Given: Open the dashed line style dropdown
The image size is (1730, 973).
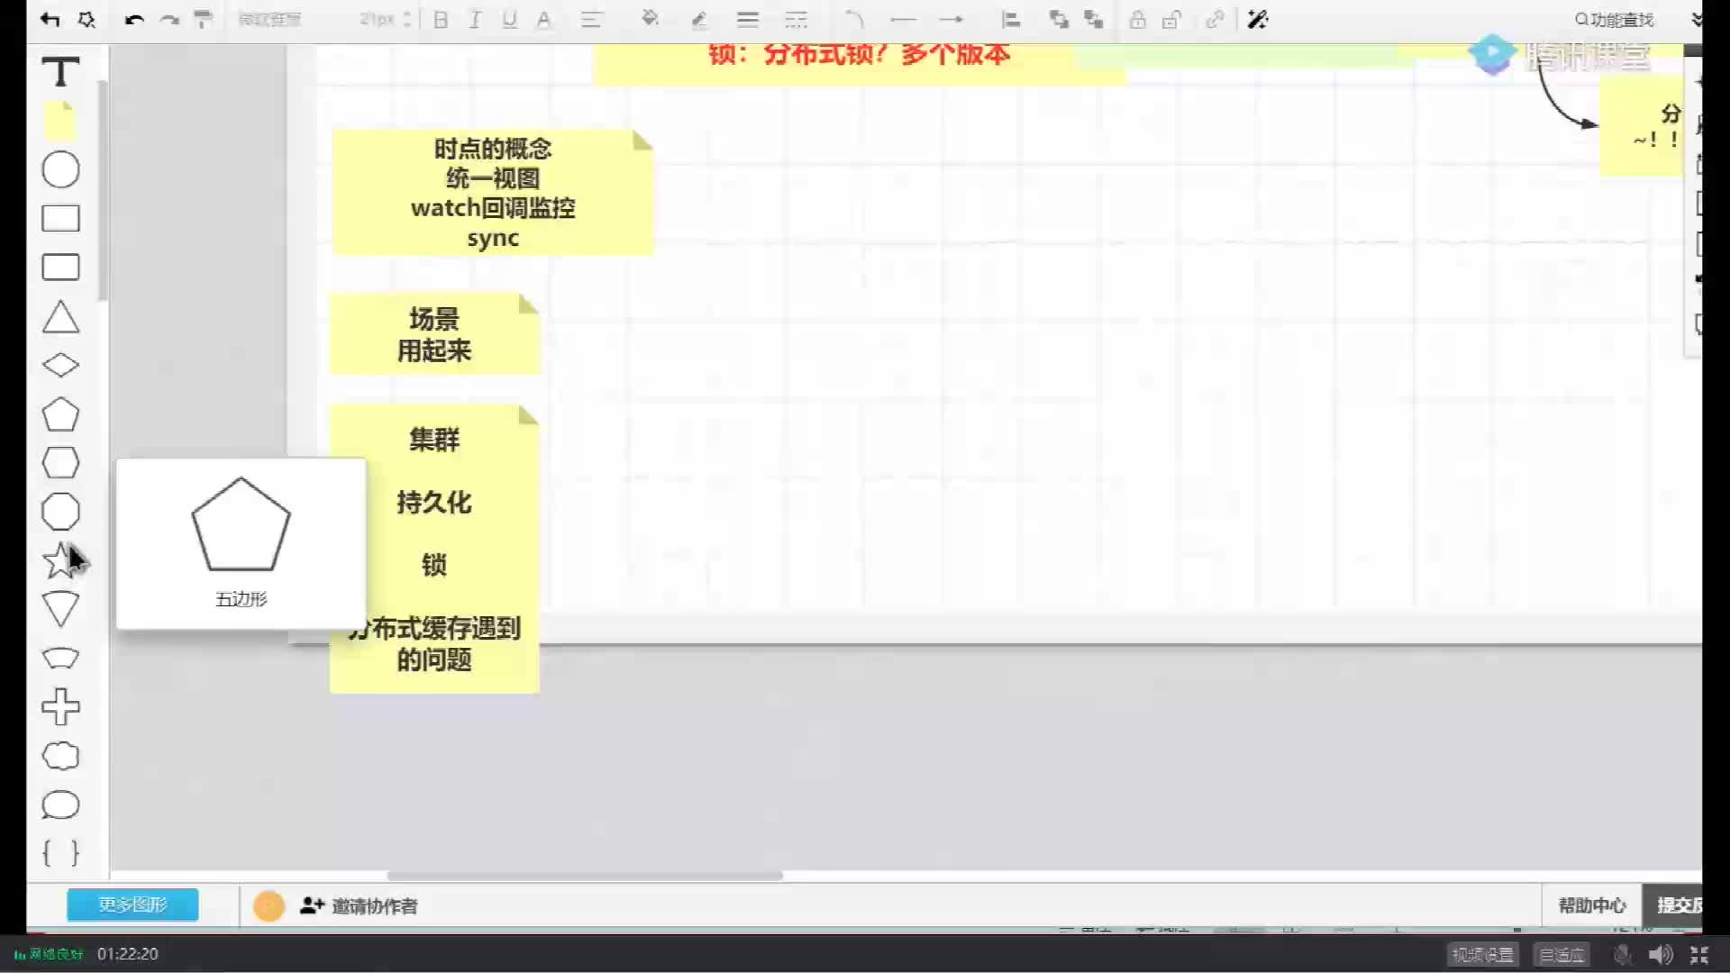Looking at the screenshot, I should [x=797, y=19].
